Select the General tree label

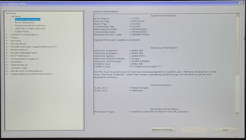tap(15, 16)
